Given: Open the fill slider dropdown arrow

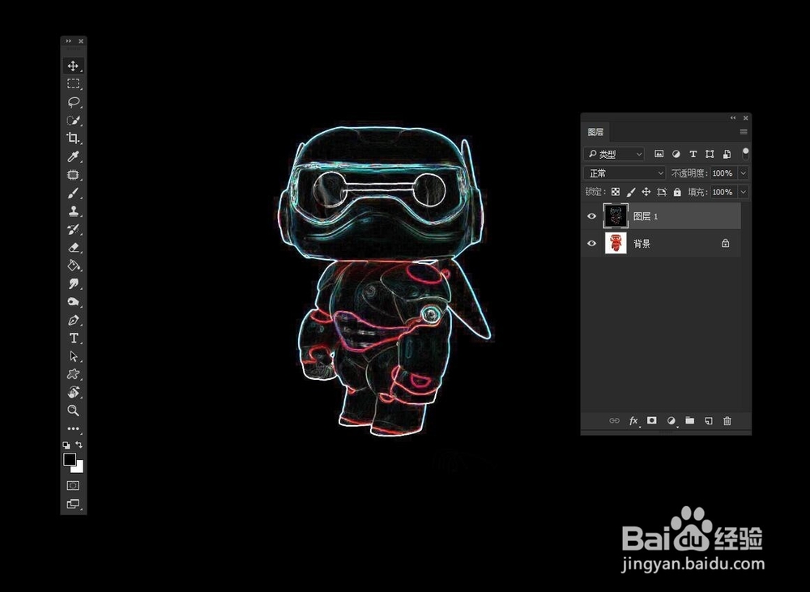Looking at the screenshot, I should [x=744, y=192].
